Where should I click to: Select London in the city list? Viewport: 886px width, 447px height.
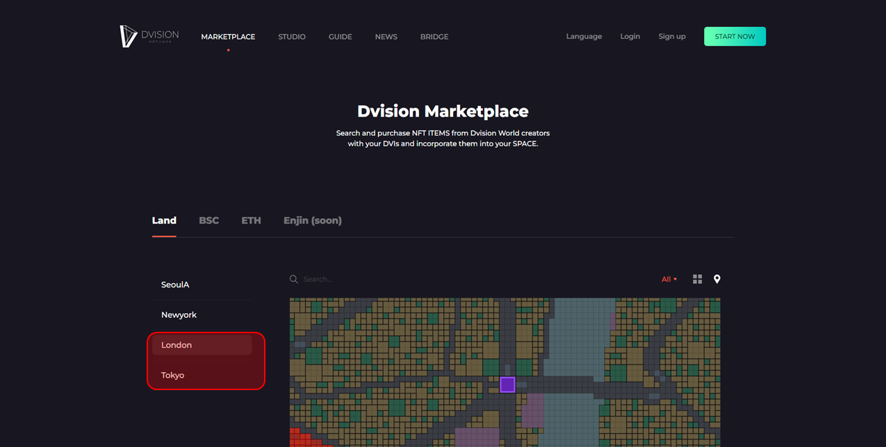tap(202, 345)
